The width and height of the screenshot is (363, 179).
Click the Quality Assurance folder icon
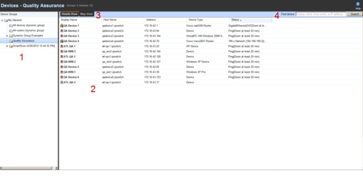[11, 41]
